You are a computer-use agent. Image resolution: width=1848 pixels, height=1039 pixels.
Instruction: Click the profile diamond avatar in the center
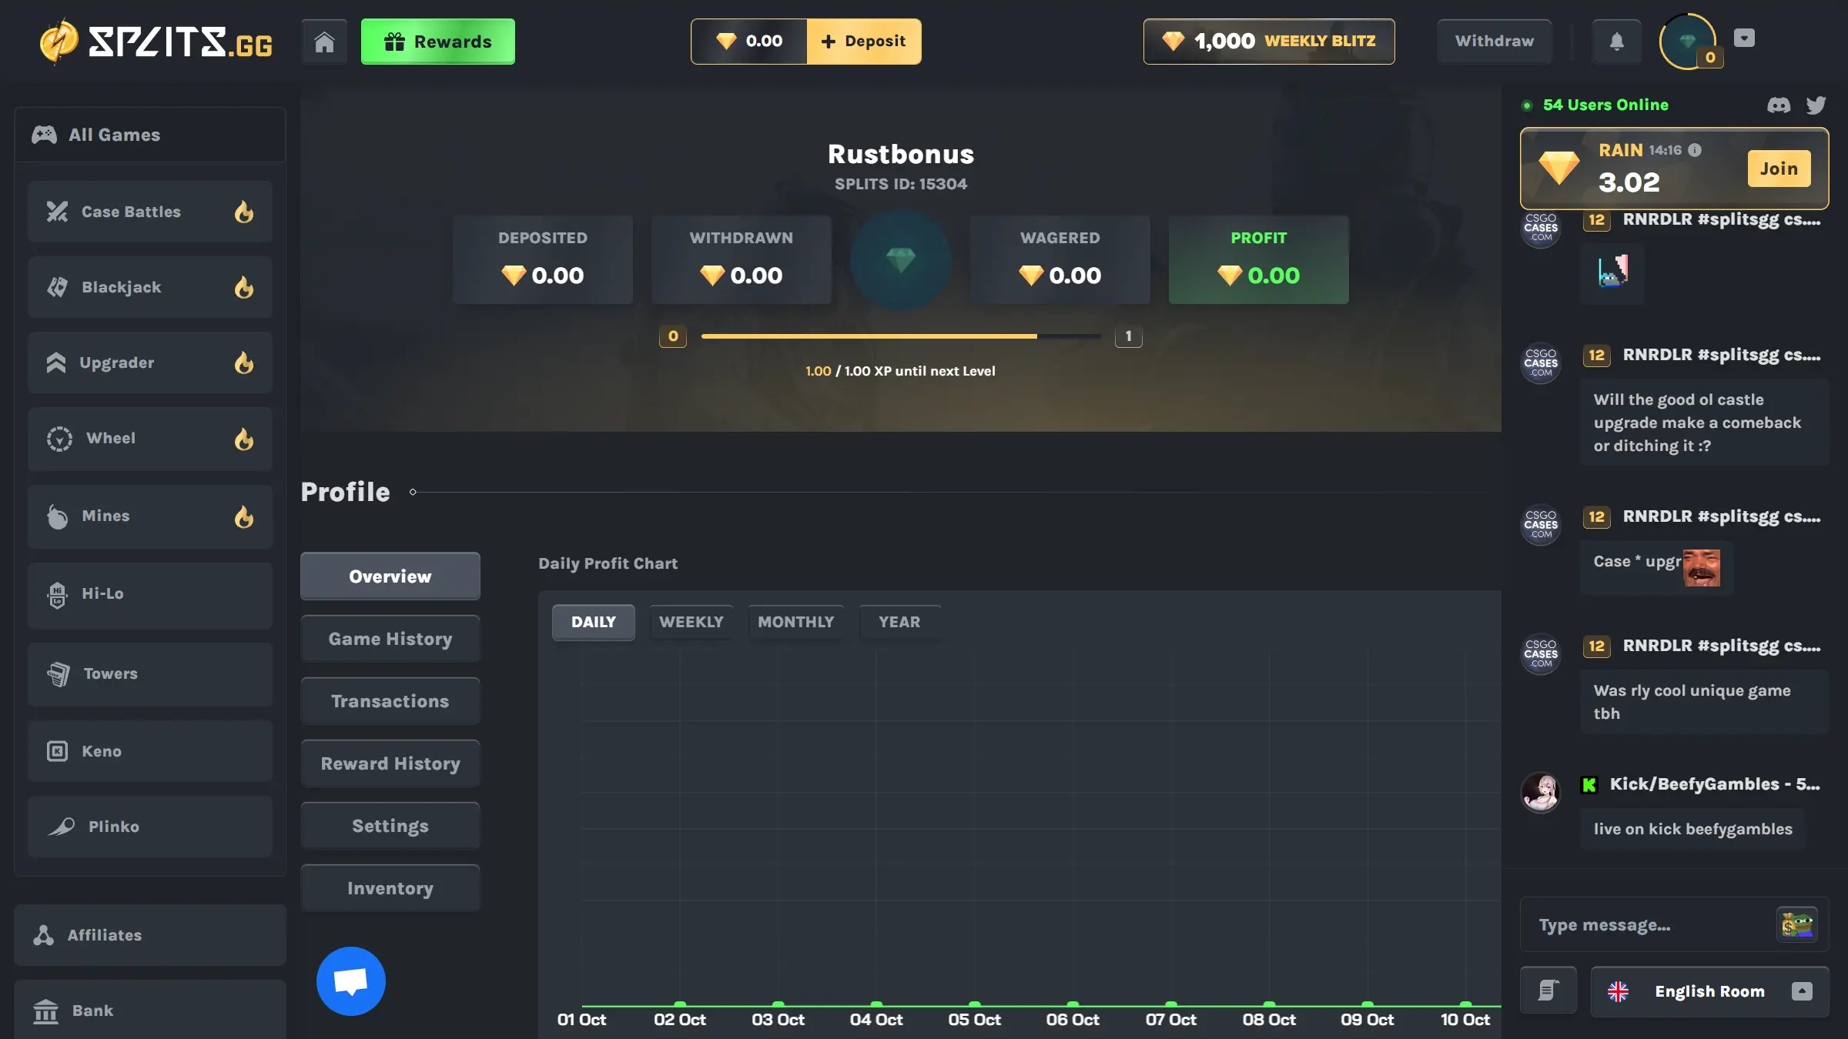click(x=900, y=260)
